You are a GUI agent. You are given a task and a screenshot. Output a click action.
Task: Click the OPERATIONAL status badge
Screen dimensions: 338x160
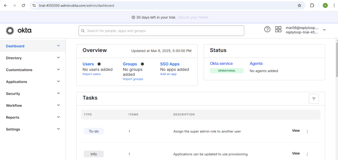(227, 71)
